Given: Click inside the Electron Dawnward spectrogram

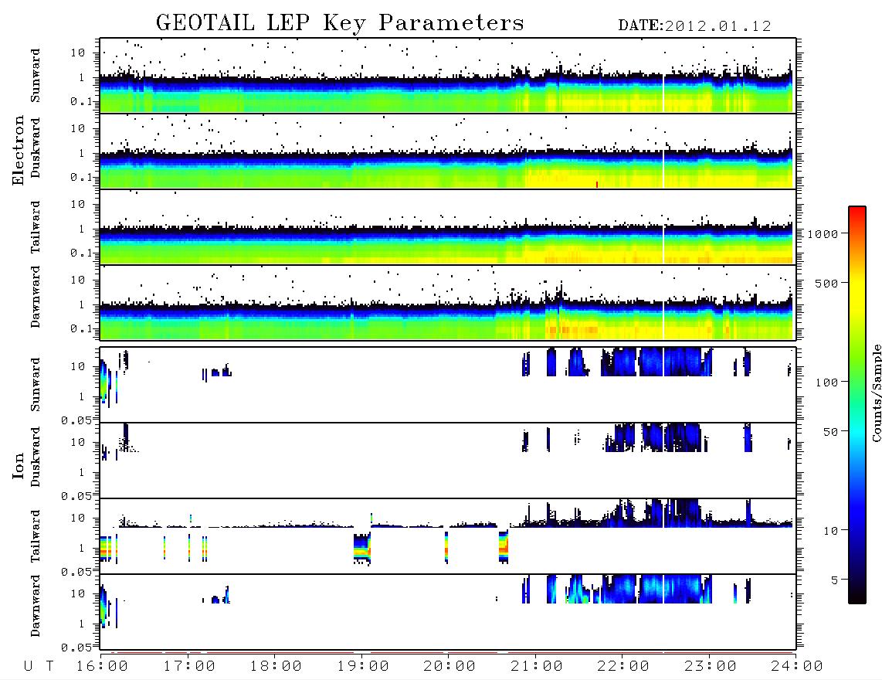Looking at the screenshot, I should point(448,303).
